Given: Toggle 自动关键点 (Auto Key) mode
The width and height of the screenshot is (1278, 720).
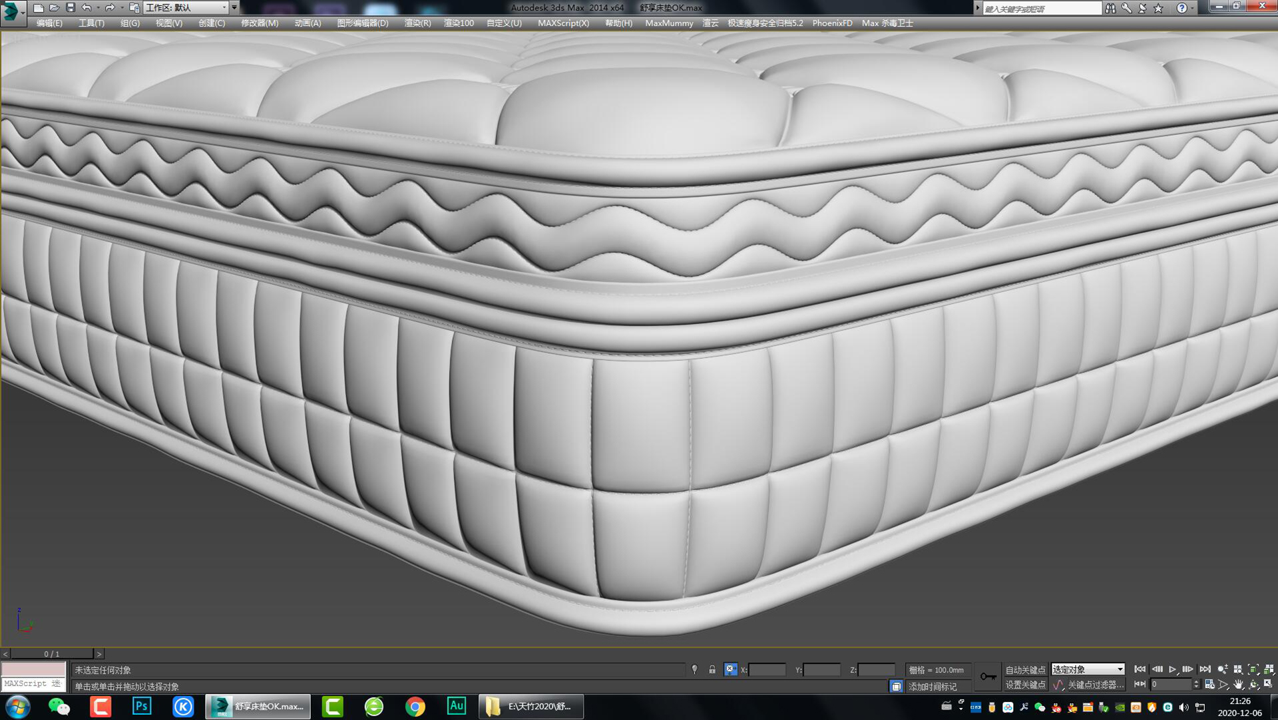Looking at the screenshot, I should (1026, 669).
